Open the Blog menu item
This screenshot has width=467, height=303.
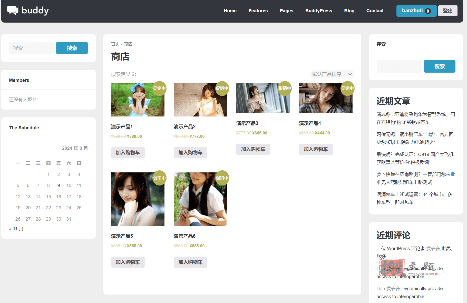click(x=349, y=11)
